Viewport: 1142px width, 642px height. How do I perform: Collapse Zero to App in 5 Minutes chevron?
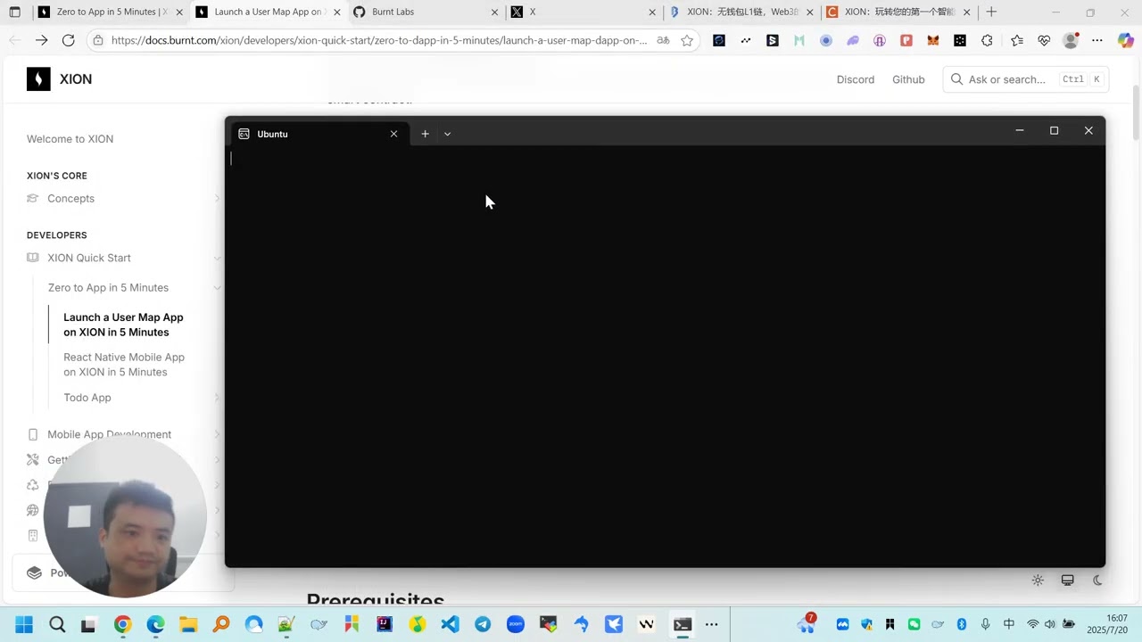(x=217, y=288)
